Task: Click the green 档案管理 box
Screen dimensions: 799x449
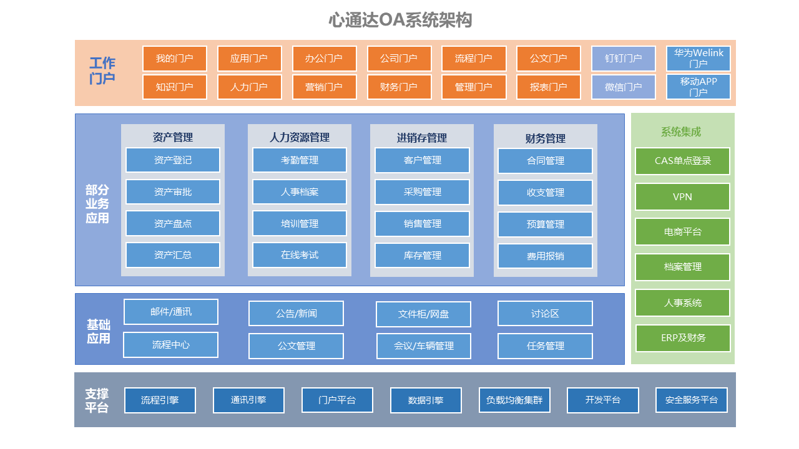Action: click(x=683, y=267)
